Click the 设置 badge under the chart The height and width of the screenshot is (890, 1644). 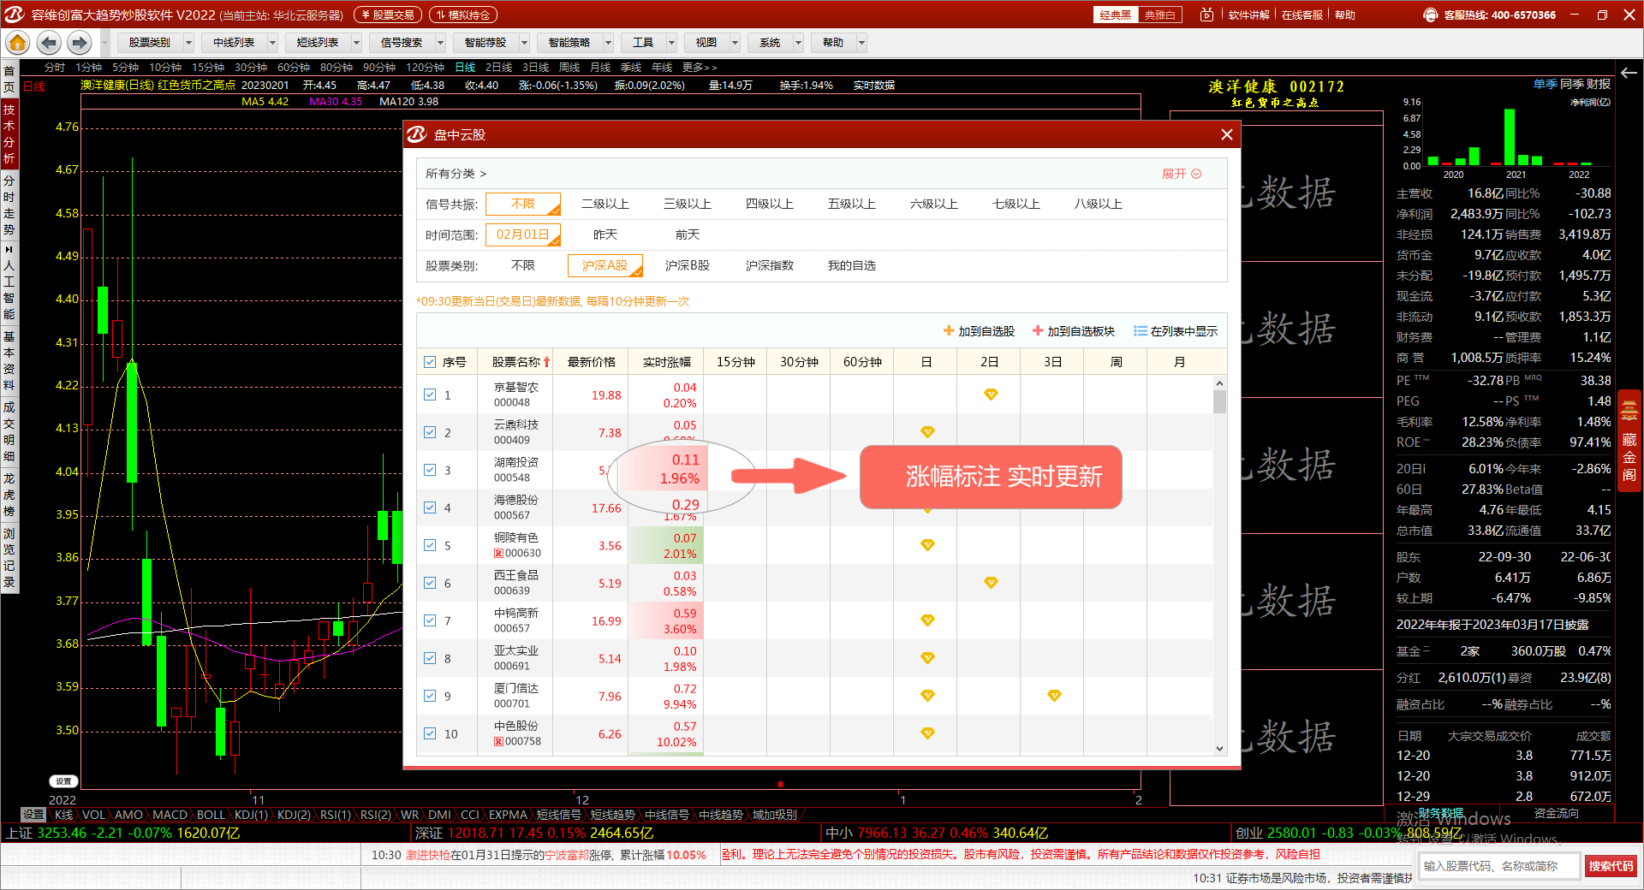(x=63, y=781)
